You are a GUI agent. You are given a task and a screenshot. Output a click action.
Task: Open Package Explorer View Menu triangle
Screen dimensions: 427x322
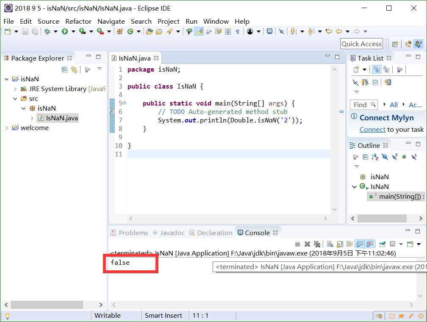[100, 69]
